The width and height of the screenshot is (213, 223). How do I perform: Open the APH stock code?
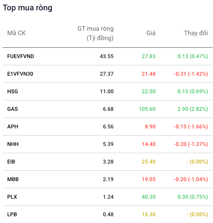tap(13, 127)
